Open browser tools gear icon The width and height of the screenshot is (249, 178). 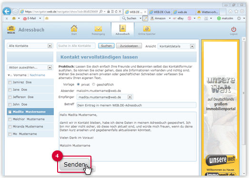242,11
